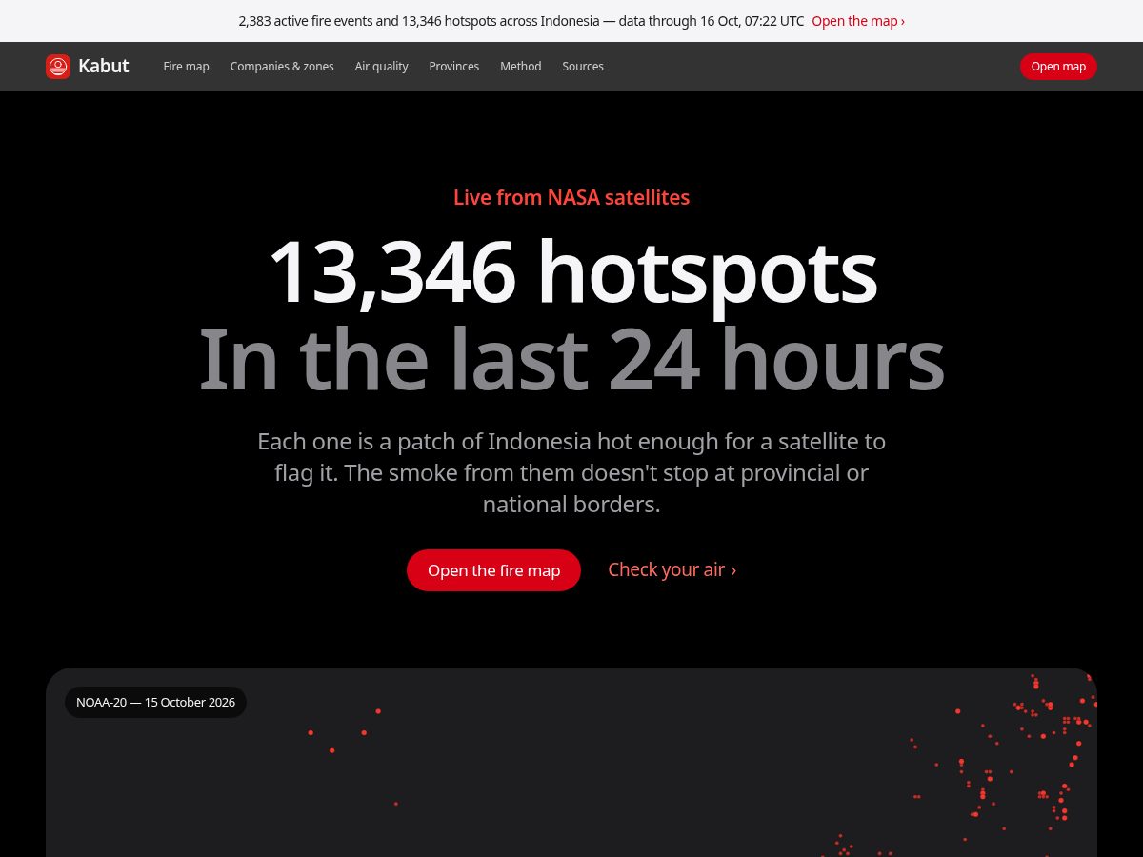Screen dimensions: 1143x857
Task: Go to Companies & zones
Action: (x=282, y=67)
